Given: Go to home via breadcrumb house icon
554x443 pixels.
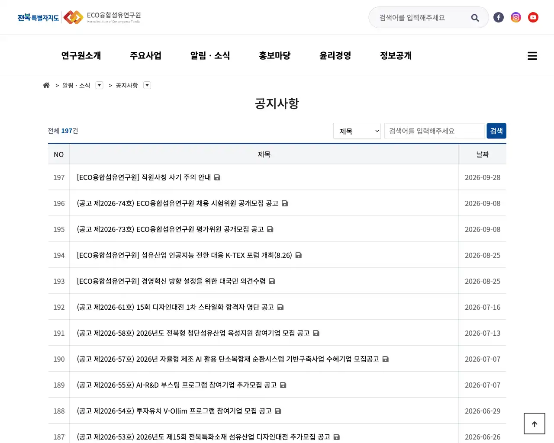Looking at the screenshot, I should pyautogui.click(x=46, y=85).
